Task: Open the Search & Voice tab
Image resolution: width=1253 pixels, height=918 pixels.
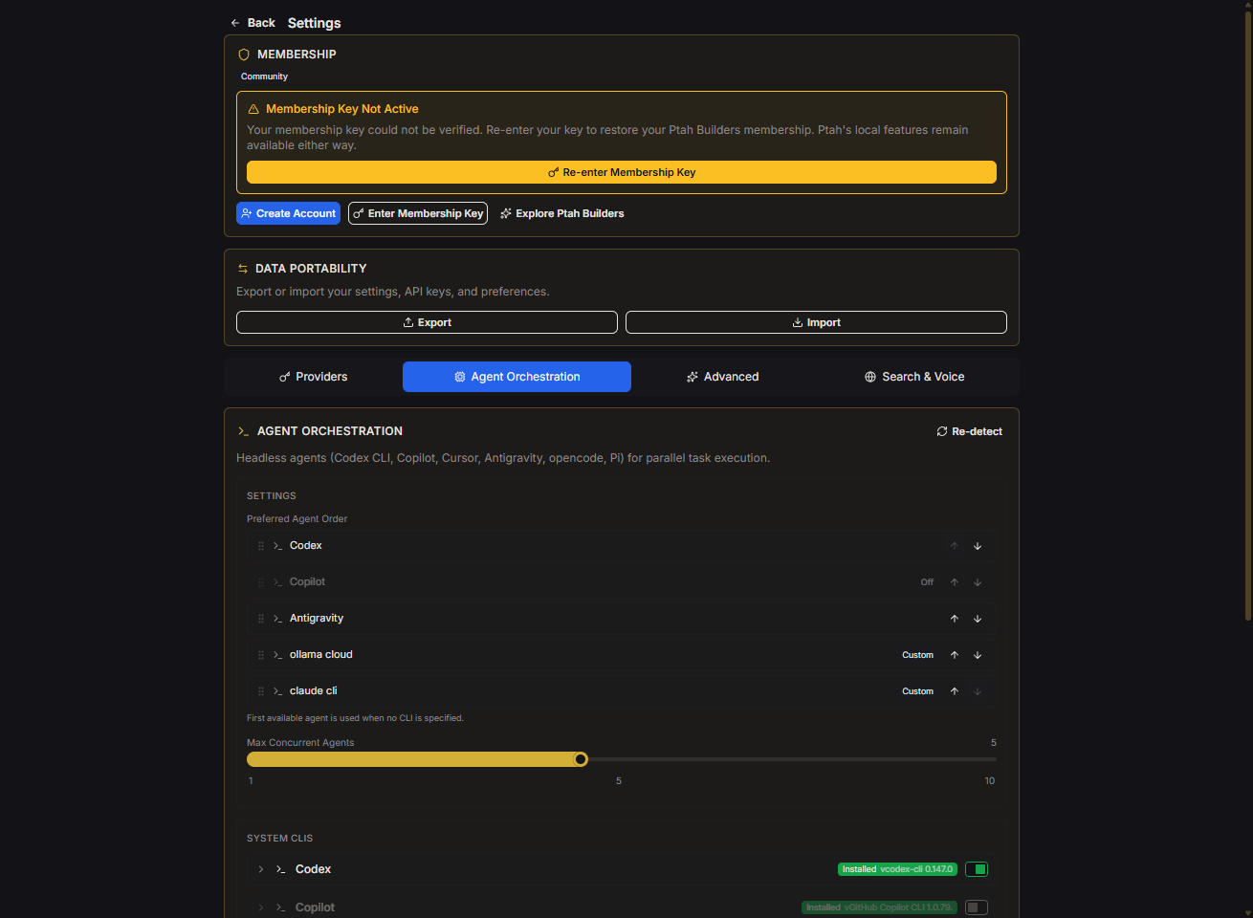Action: [x=914, y=377]
